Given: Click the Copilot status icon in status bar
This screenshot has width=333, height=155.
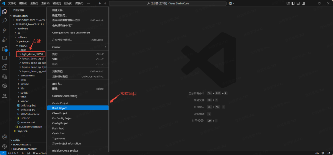Looking at the screenshot, I should click(317, 153).
